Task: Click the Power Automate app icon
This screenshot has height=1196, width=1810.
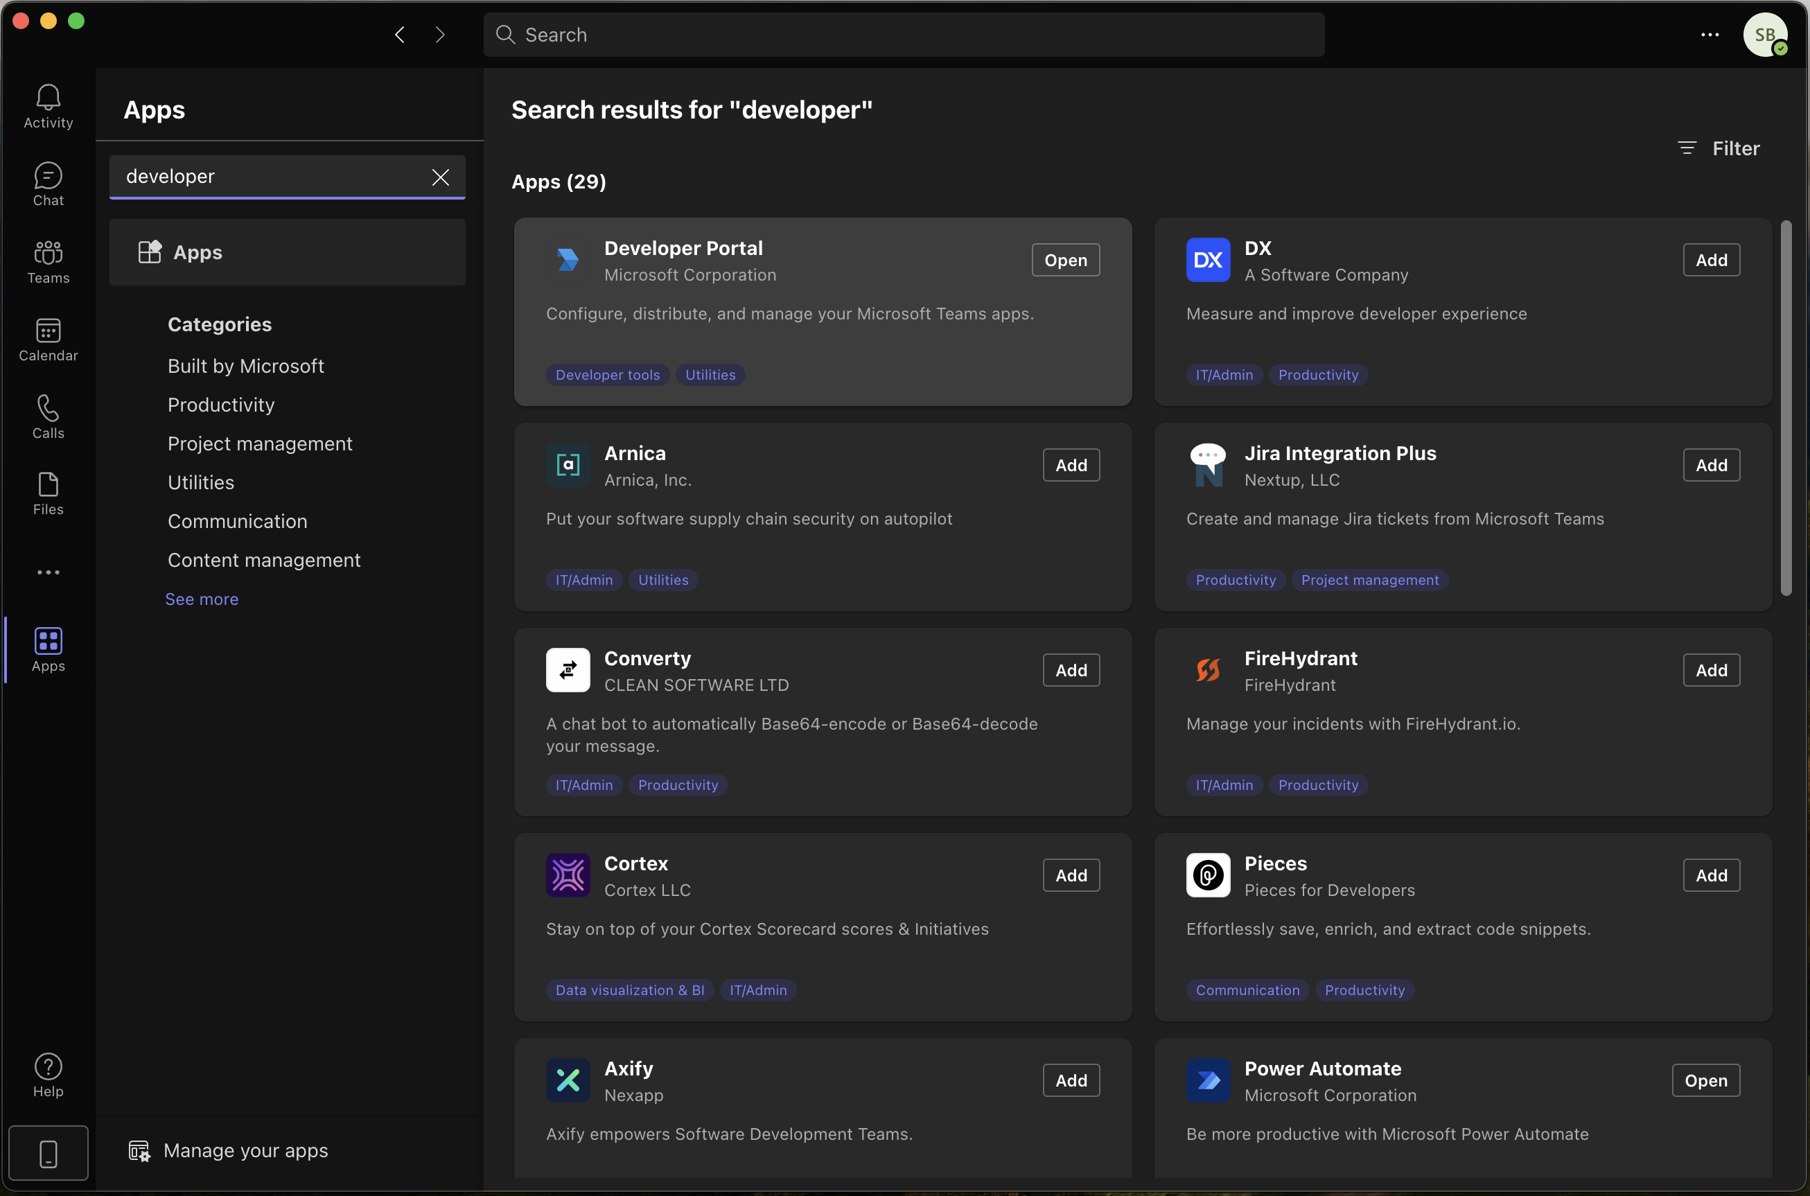Action: tap(1209, 1081)
